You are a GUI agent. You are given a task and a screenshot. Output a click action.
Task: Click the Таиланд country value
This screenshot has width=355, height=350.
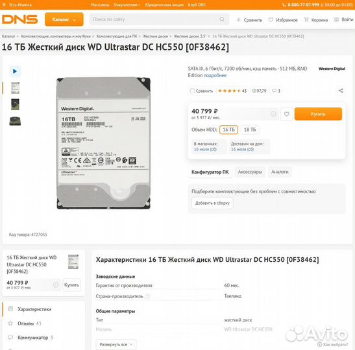pyautogui.click(x=233, y=296)
